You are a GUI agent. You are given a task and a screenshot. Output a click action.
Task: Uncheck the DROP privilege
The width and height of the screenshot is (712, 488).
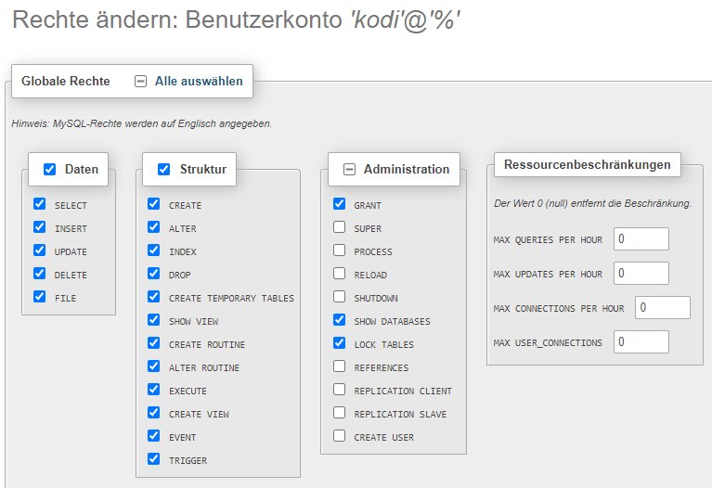[153, 274]
